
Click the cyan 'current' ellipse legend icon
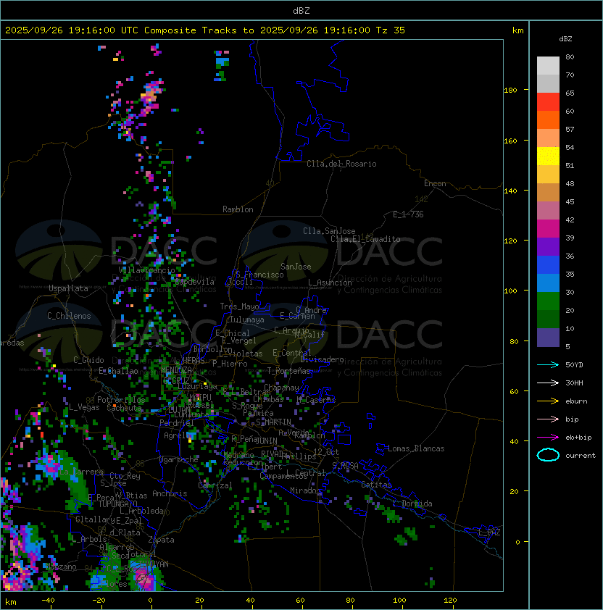548,455
